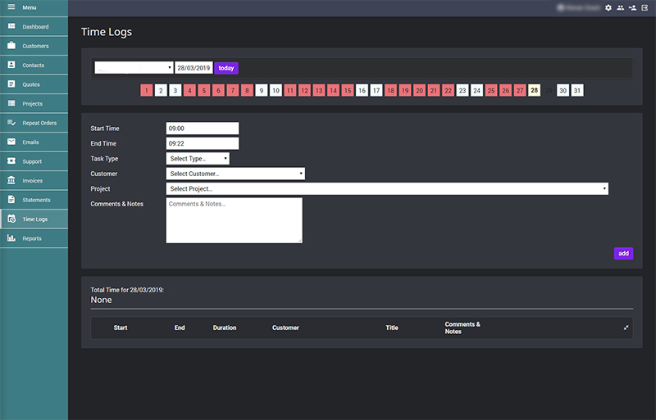Navigate to Repeat Orders
This screenshot has width=656, height=420.
[x=34, y=123]
